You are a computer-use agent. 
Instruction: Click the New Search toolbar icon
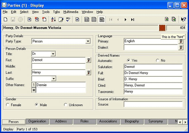(29, 20)
